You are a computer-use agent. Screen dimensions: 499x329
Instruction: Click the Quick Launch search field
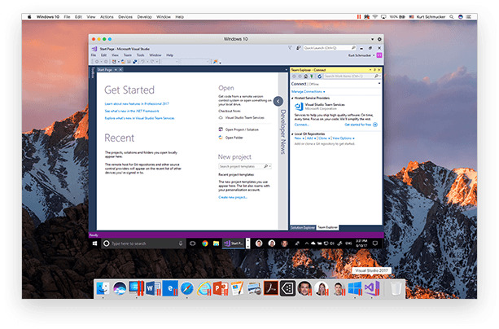(330, 48)
